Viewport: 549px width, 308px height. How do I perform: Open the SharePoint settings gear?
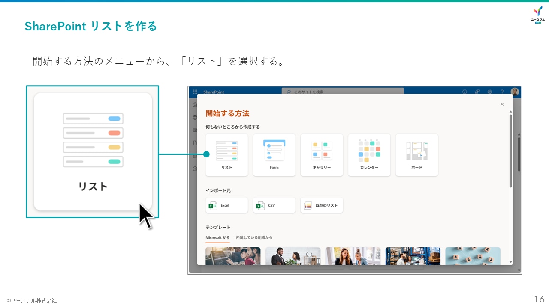[489, 92]
